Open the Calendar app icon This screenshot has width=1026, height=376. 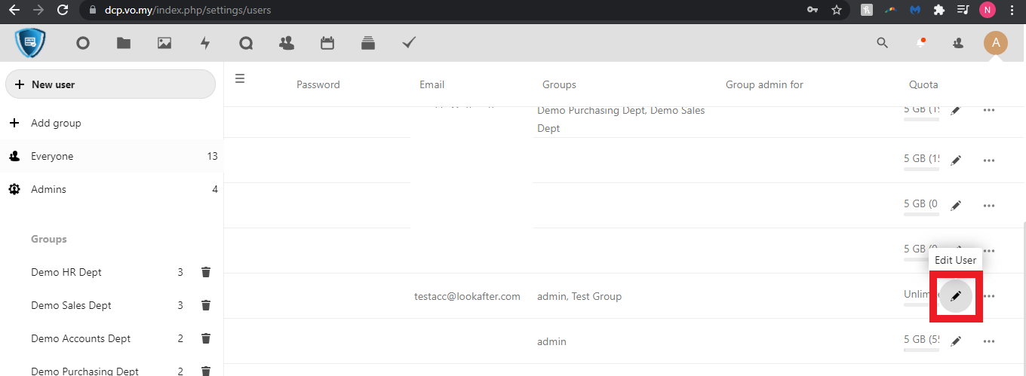(327, 43)
